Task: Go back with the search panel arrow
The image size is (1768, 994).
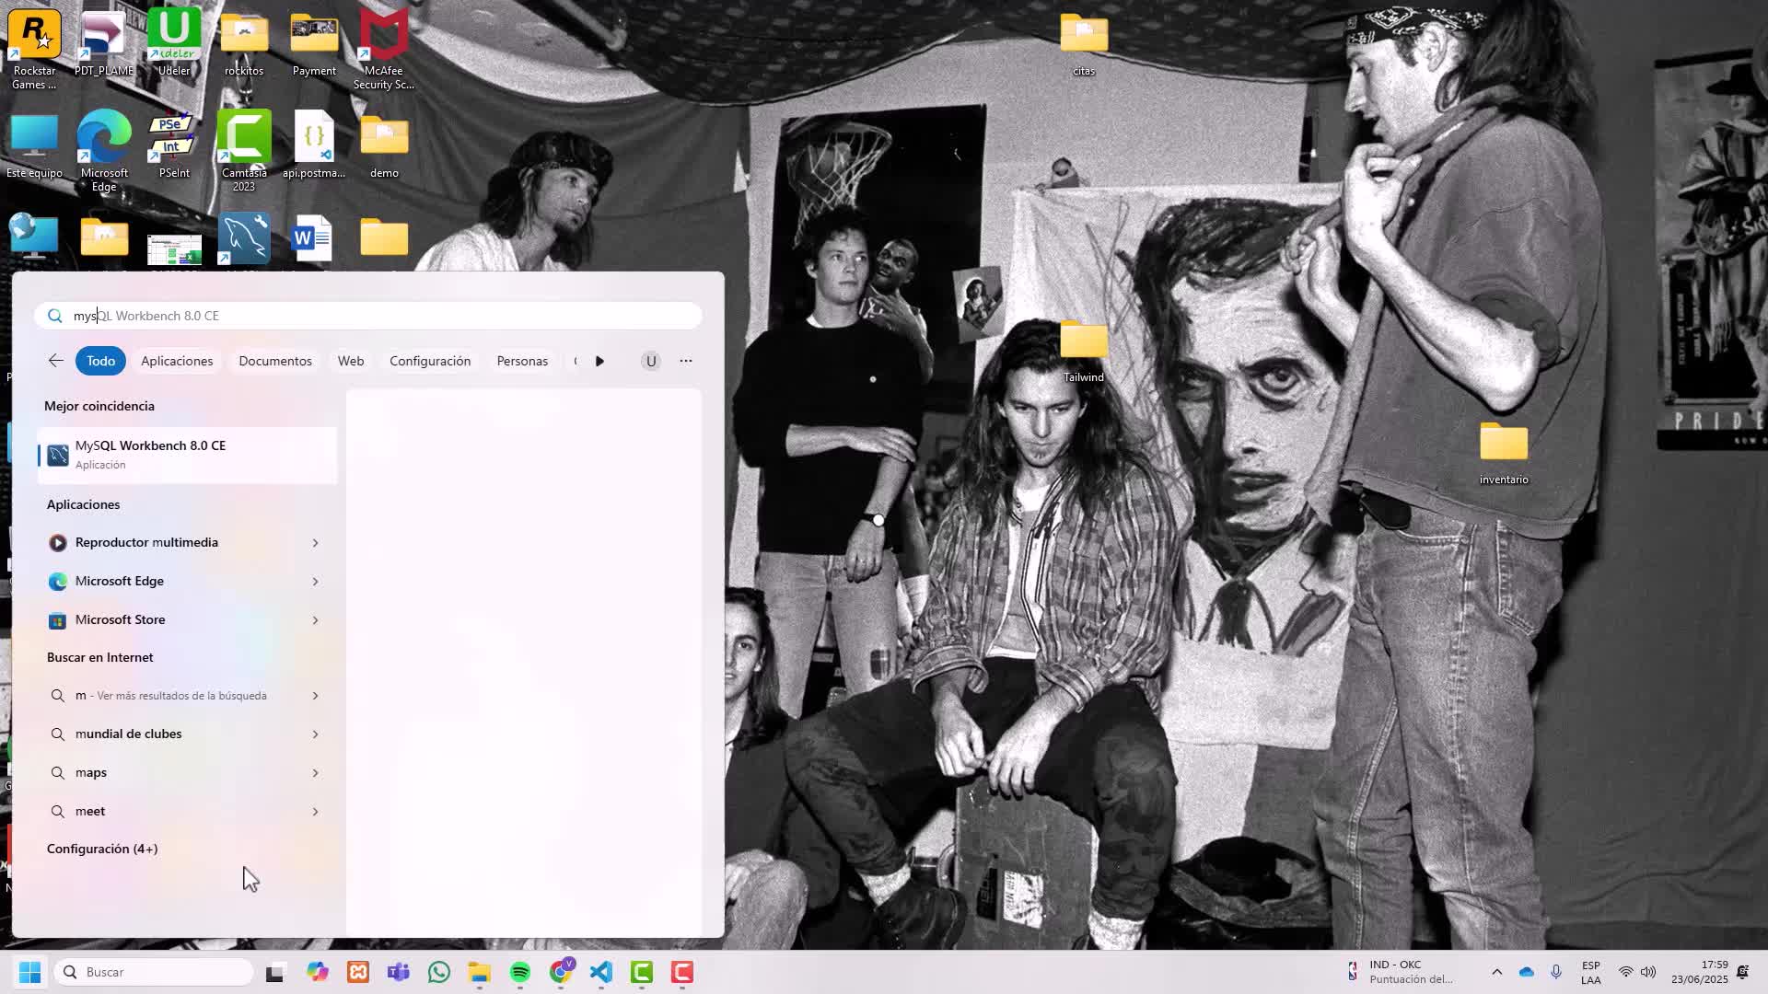Action: pos(56,361)
